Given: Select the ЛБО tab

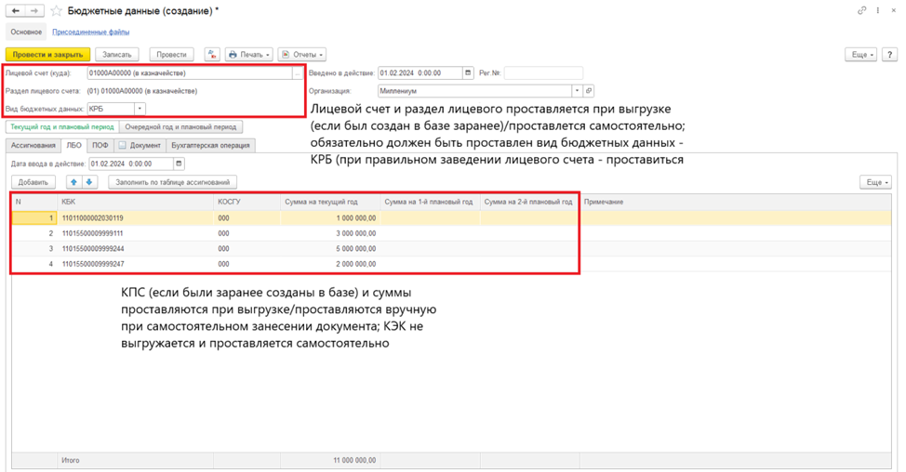Looking at the screenshot, I should [74, 145].
